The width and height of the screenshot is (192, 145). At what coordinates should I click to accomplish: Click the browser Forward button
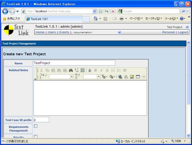point(12,11)
